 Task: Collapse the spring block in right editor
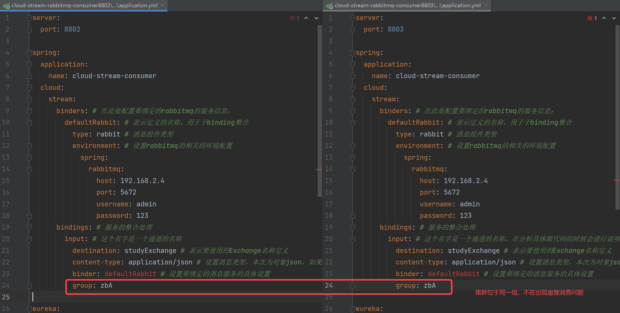(353, 53)
